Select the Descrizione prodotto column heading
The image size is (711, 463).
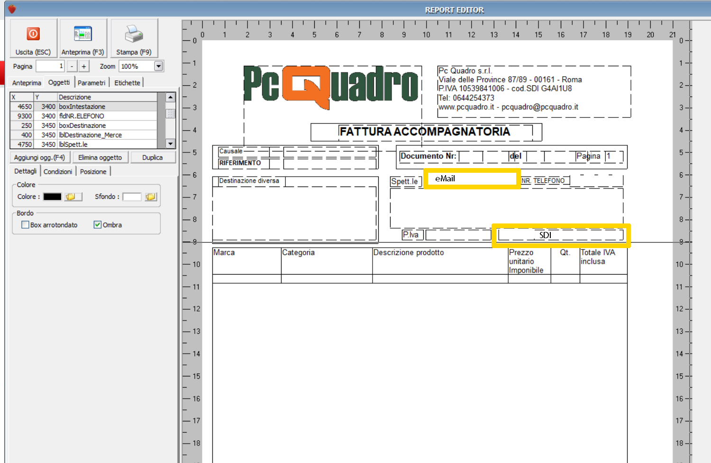click(409, 253)
